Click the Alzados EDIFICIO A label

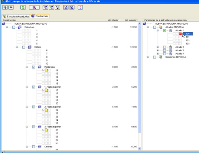click(175, 27)
